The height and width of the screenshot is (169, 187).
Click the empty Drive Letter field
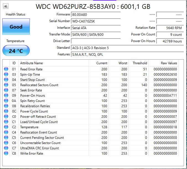(x=96, y=41)
